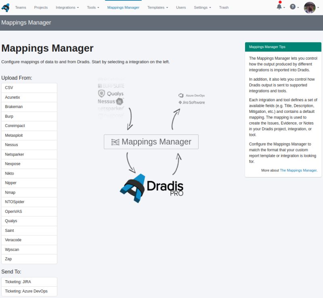Click the Ticketing: Azure DevOps entry

tap(29, 291)
